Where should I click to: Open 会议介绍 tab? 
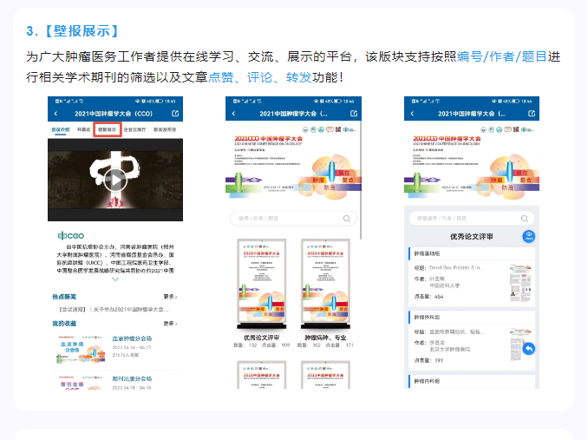coord(61,129)
